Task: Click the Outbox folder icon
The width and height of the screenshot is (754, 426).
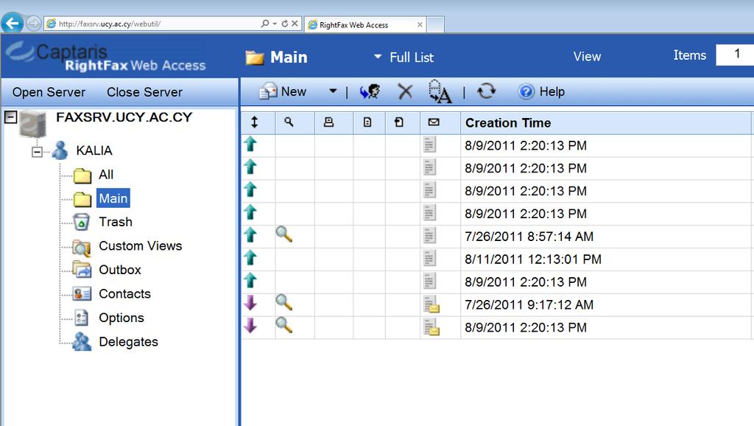Action: click(x=82, y=269)
